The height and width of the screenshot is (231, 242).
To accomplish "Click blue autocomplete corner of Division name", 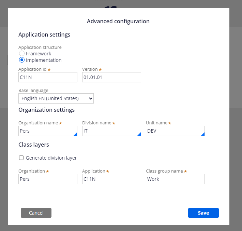I will 139,134.
